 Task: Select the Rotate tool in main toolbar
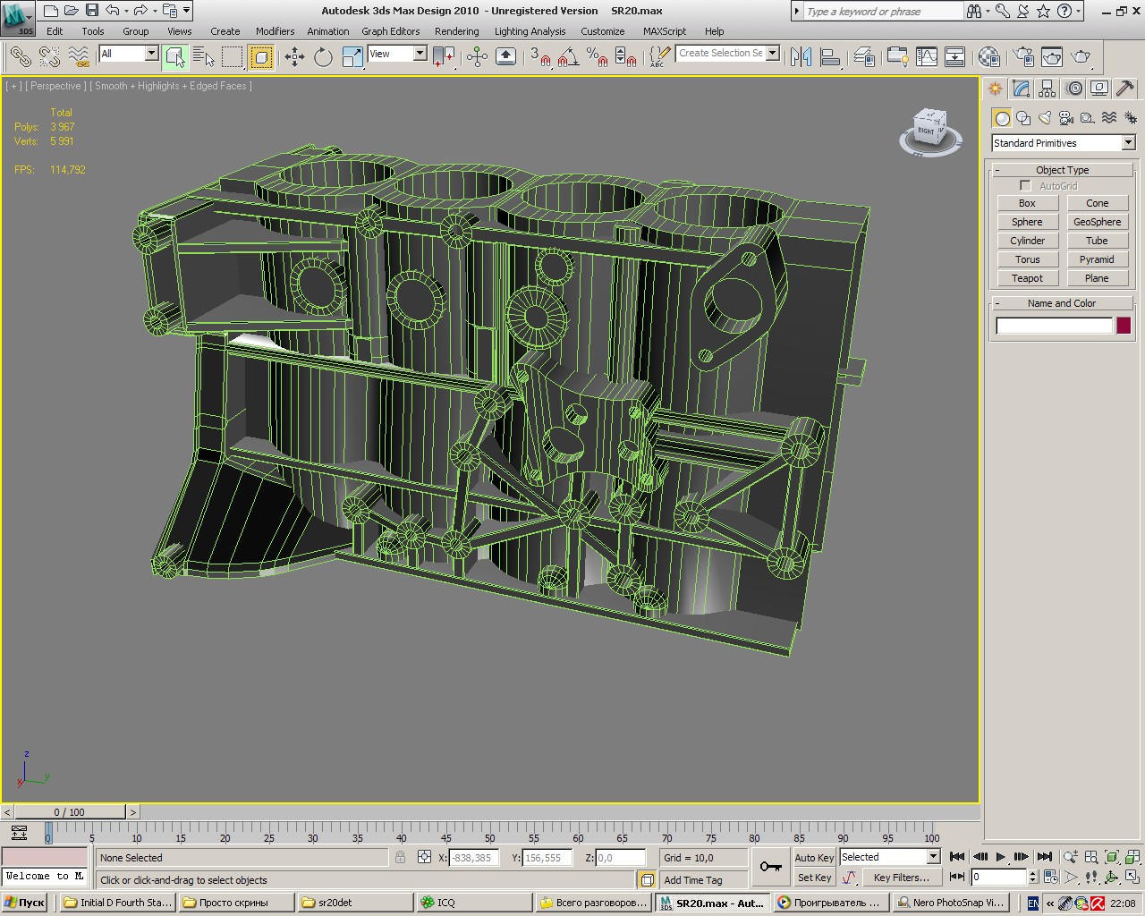[323, 57]
